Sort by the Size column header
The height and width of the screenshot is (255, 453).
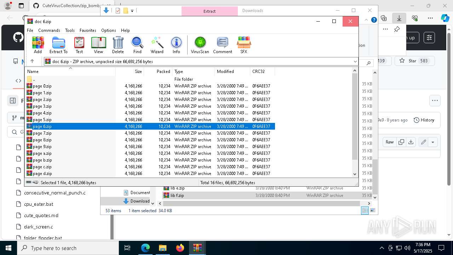[130, 72]
